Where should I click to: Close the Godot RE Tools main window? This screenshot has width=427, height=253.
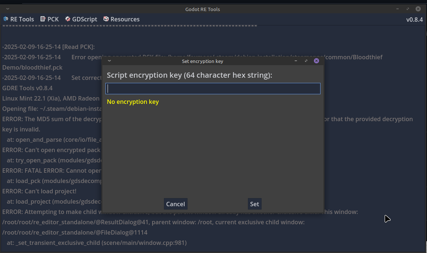[418, 9]
